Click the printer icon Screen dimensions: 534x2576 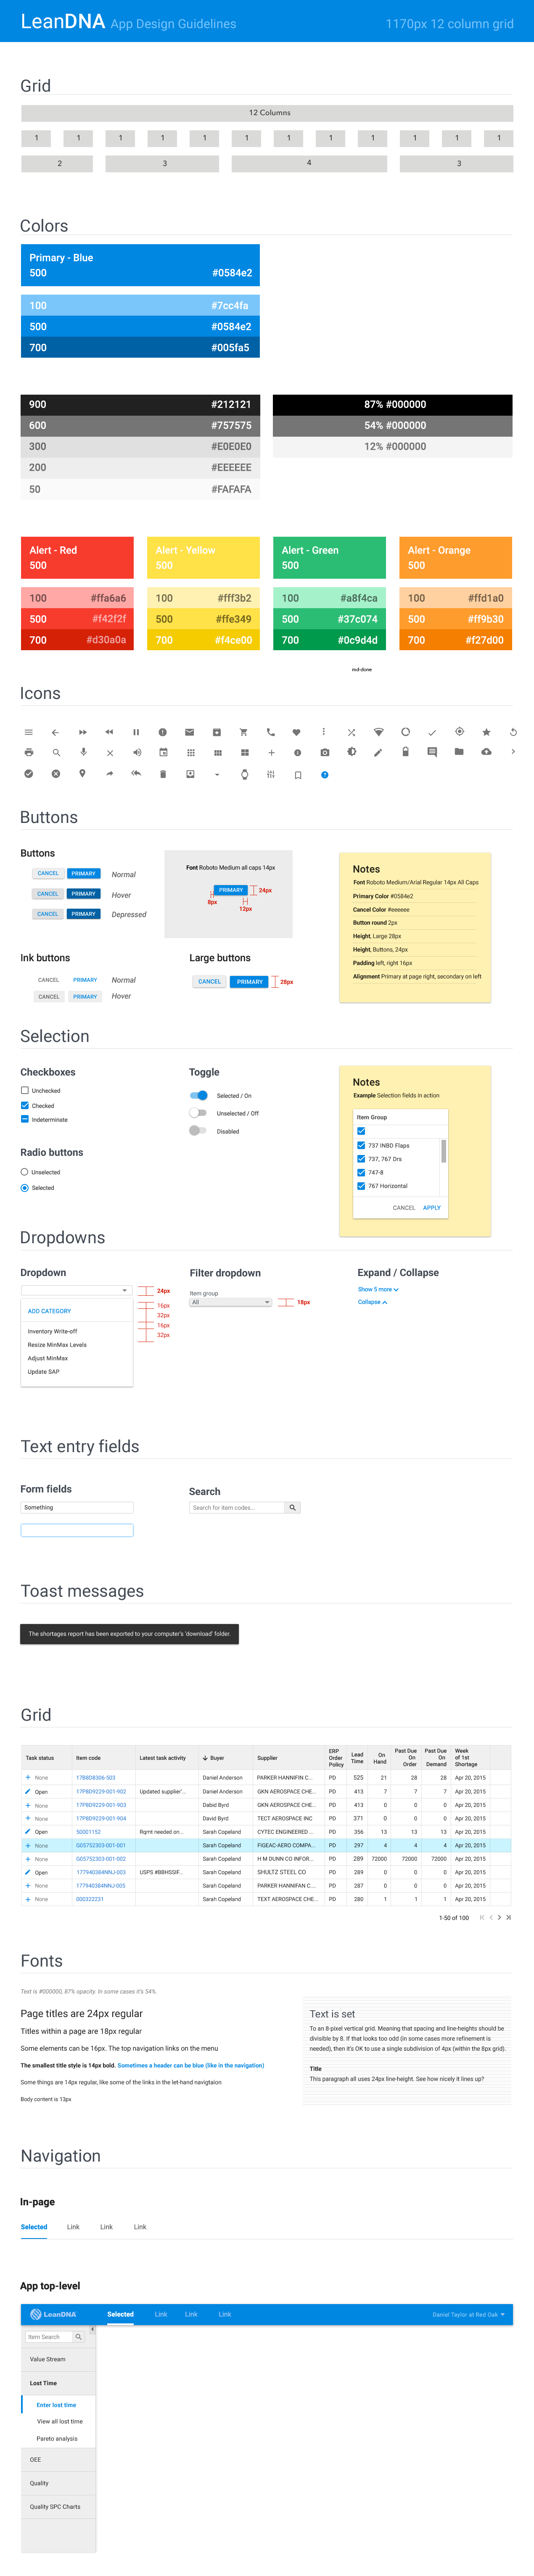click(x=28, y=752)
